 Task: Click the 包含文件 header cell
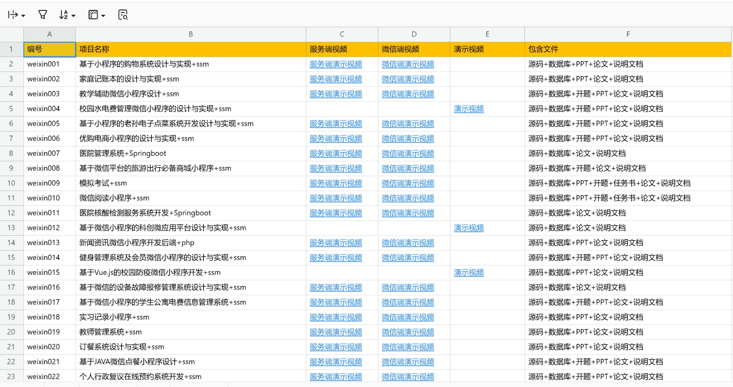628,49
